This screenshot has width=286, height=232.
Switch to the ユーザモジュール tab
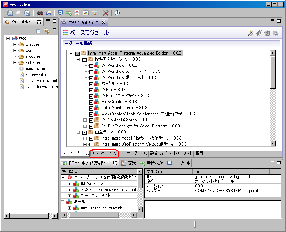(x=133, y=153)
